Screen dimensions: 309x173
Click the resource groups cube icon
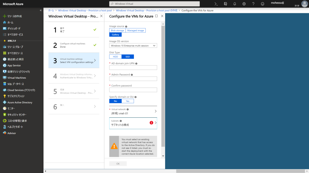pos(4,47)
